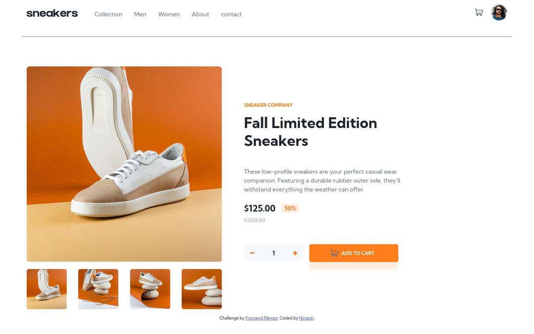The image size is (534, 334).
Task: Increase quantity with the plus icon
Action: point(295,253)
